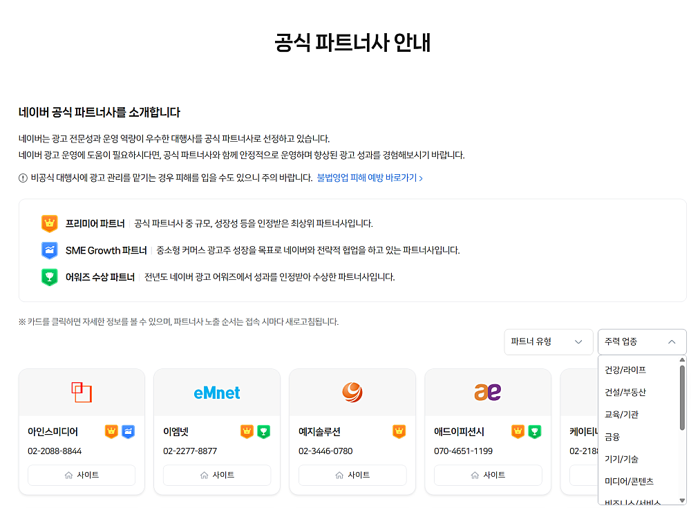This screenshot has width=691, height=508.
Task: Choose 교육/기관 in the industry list
Action: [621, 415]
